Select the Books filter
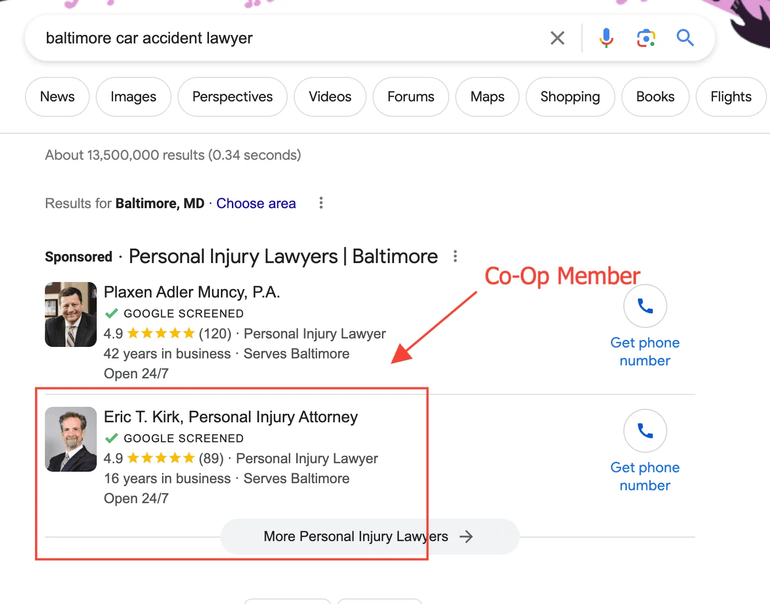 coord(655,97)
